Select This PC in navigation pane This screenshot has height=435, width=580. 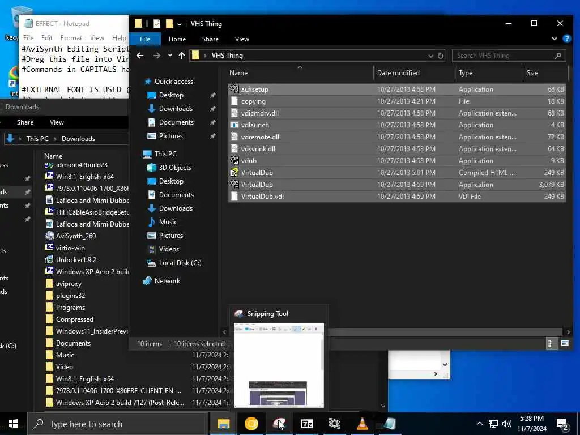165,154
